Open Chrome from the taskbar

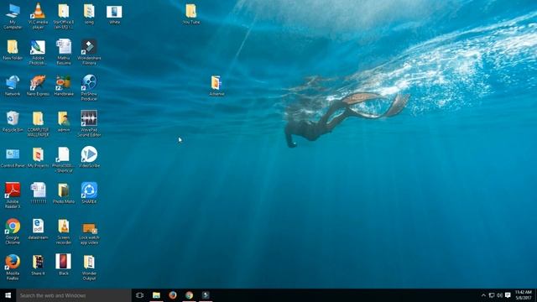coord(189,295)
